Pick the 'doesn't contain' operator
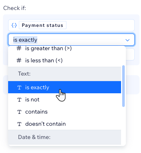The image size is (141, 153). coord(65,124)
